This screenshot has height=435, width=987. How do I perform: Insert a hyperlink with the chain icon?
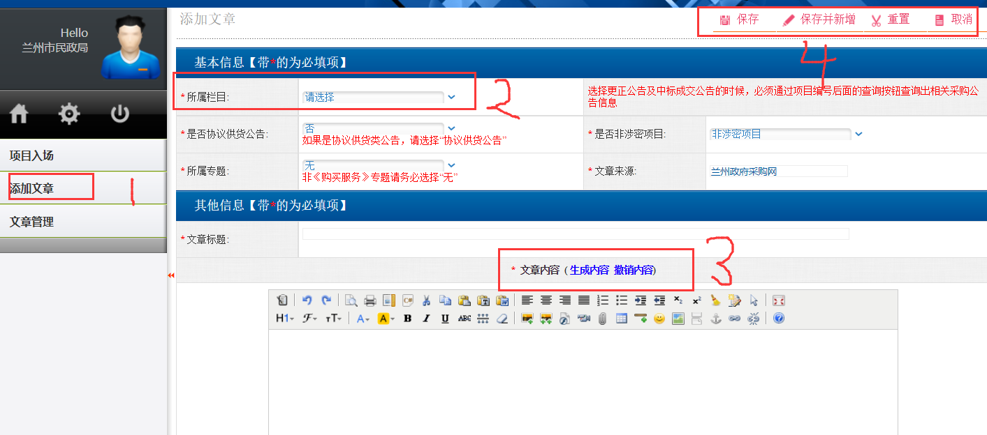(x=734, y=319)
